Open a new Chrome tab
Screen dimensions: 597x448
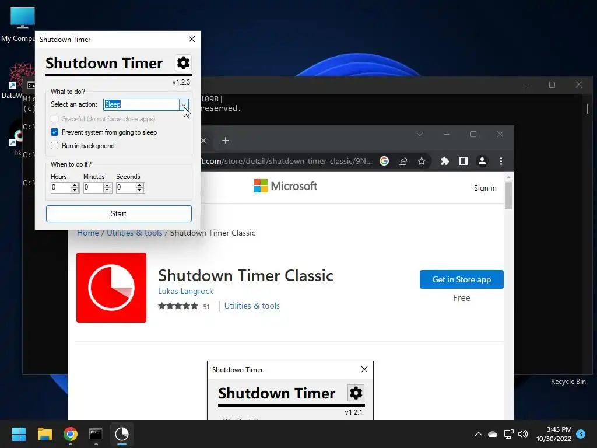(x=226, y=141)
